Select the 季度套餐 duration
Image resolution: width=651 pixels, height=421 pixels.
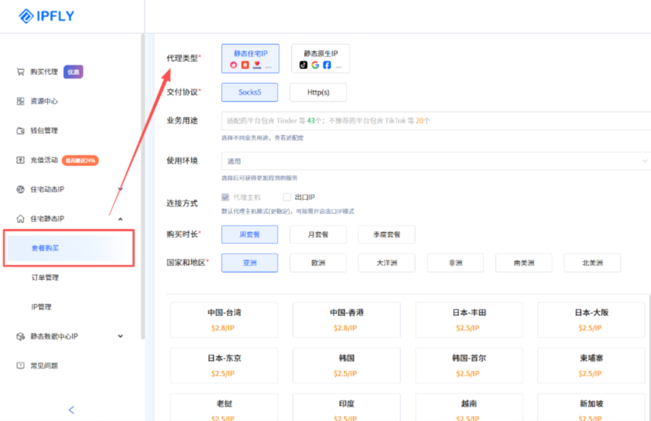[386, 234]
